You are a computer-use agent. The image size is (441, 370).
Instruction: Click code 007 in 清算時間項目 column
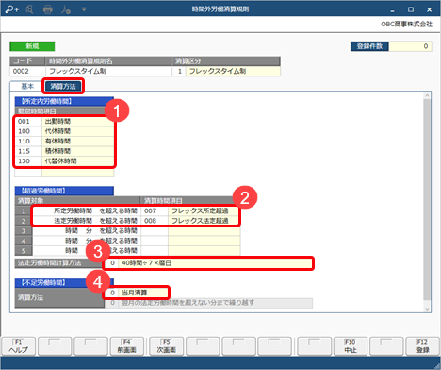(x=154, y=210)
